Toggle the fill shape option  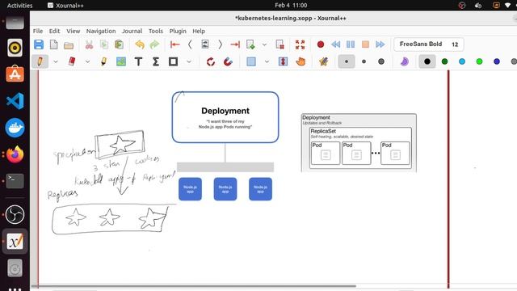[x=404, y=61]
